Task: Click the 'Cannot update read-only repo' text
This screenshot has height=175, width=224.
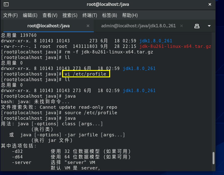Action: pyautogui.click(x=78, y=107)
